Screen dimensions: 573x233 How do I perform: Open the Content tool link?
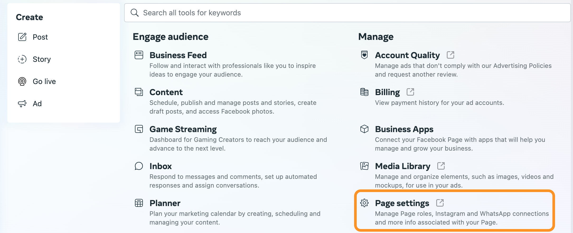click(166, 92)
